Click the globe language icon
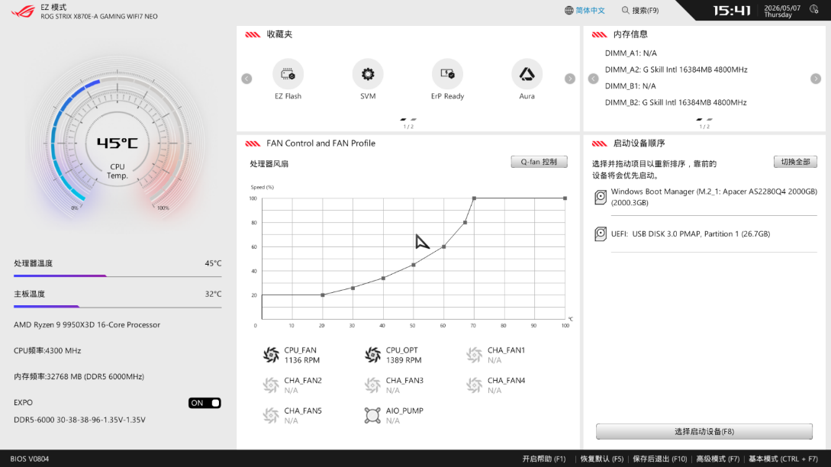This screenshot has width=831, height=467. point(568,10)
